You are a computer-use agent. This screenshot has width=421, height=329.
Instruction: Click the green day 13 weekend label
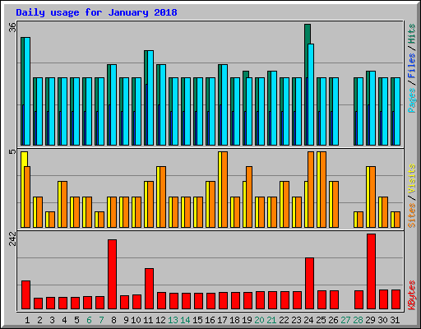click(x=173, y=320)
